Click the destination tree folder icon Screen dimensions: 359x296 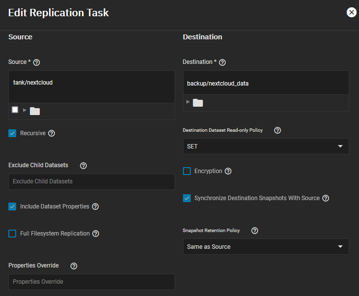tap(198, 103)
